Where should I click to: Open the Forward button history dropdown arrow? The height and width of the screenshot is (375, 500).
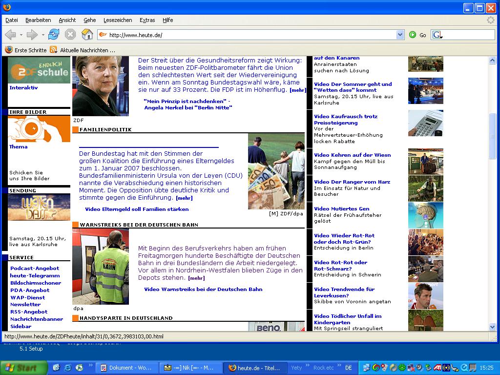pyautogui.click(x=43, y=35)
